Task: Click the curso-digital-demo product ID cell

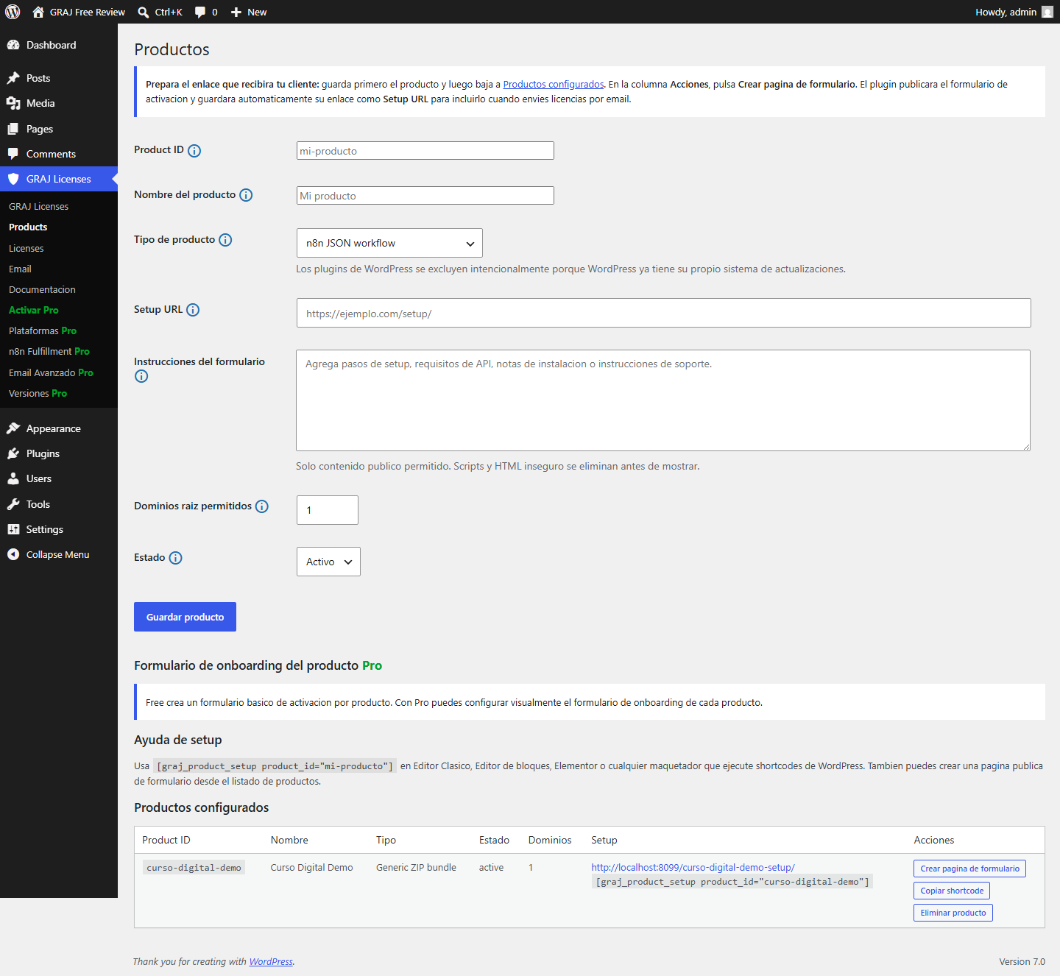Action: (x=194, y=868)
